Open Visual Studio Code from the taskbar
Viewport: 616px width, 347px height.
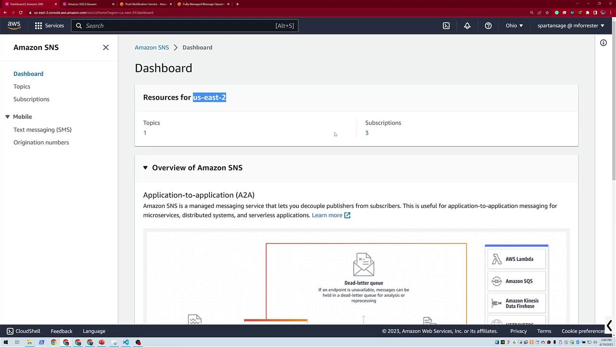tap(126, 342)
